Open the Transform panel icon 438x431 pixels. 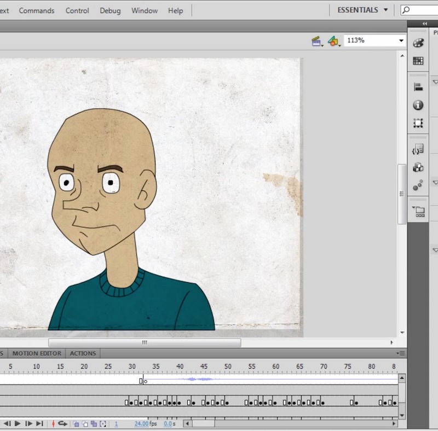pos(418,123)
